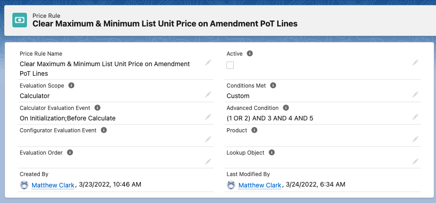Show info for Lookup Object
436x203 pixels.
[x=272, y=152]
